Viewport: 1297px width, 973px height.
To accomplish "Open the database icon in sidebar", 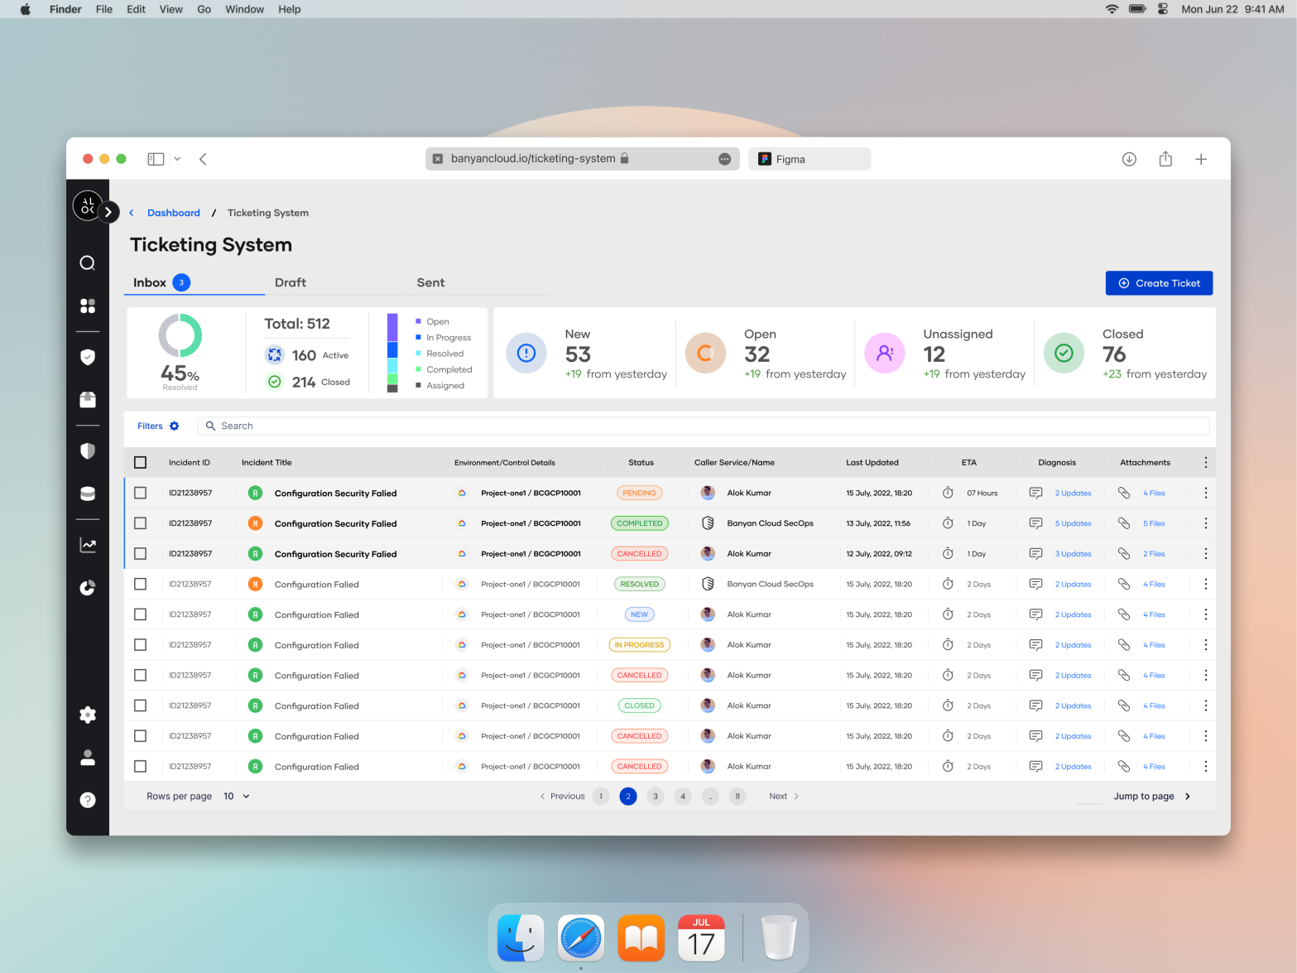I will (88, 494).
